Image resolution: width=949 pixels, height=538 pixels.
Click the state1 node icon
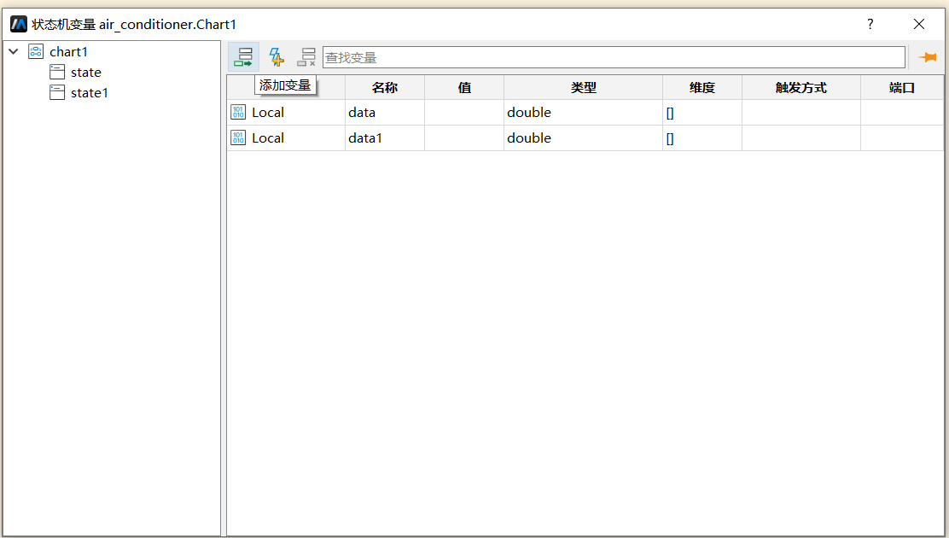pyautogui.click(x=57, y=93)
